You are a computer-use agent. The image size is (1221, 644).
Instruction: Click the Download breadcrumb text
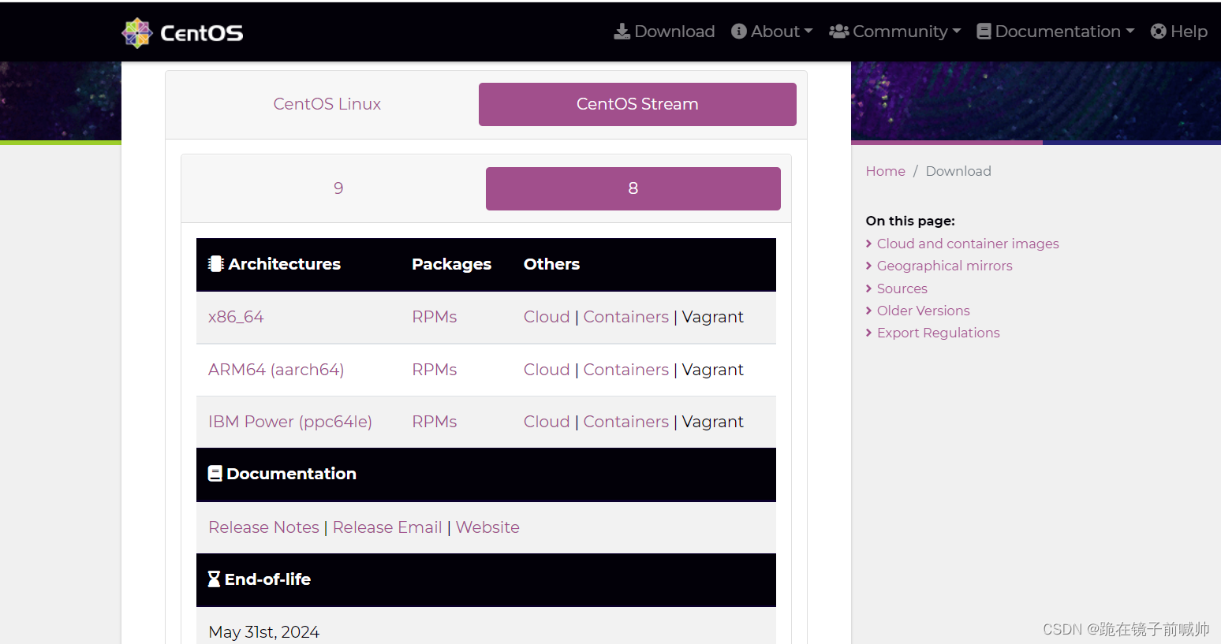point(958,171)
